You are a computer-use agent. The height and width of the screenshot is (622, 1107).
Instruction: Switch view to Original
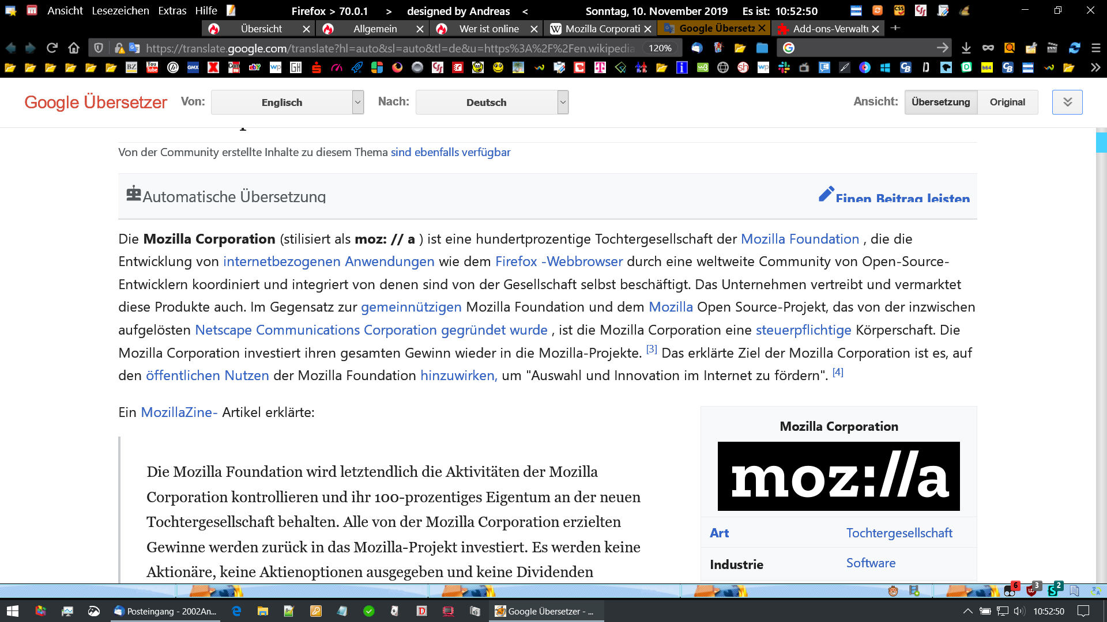(x=1007, y=103)
